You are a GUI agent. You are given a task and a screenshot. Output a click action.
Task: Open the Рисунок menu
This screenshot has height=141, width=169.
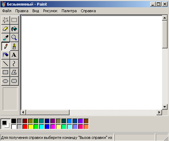click(50, 11)
